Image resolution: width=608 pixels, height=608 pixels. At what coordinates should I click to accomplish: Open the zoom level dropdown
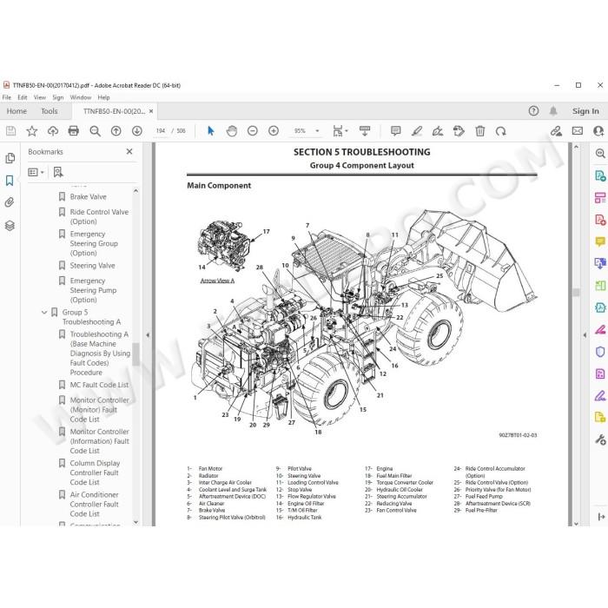coord(317,131)
